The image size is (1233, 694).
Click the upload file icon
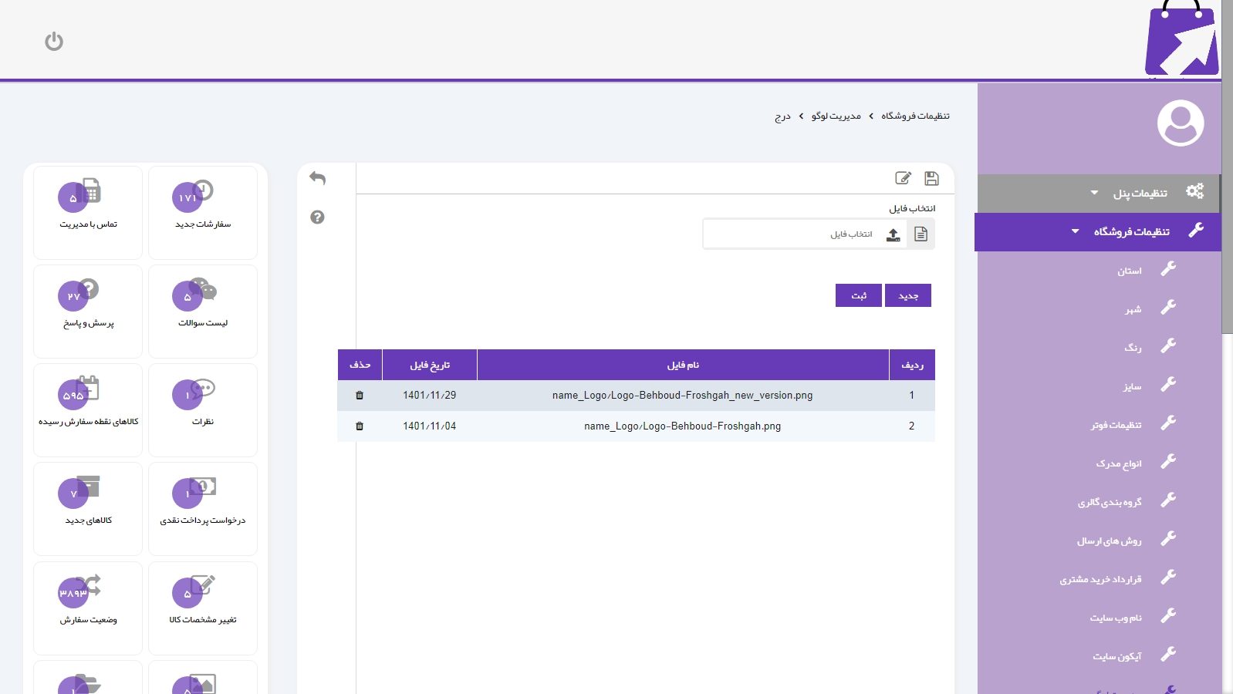click(893, 234)
